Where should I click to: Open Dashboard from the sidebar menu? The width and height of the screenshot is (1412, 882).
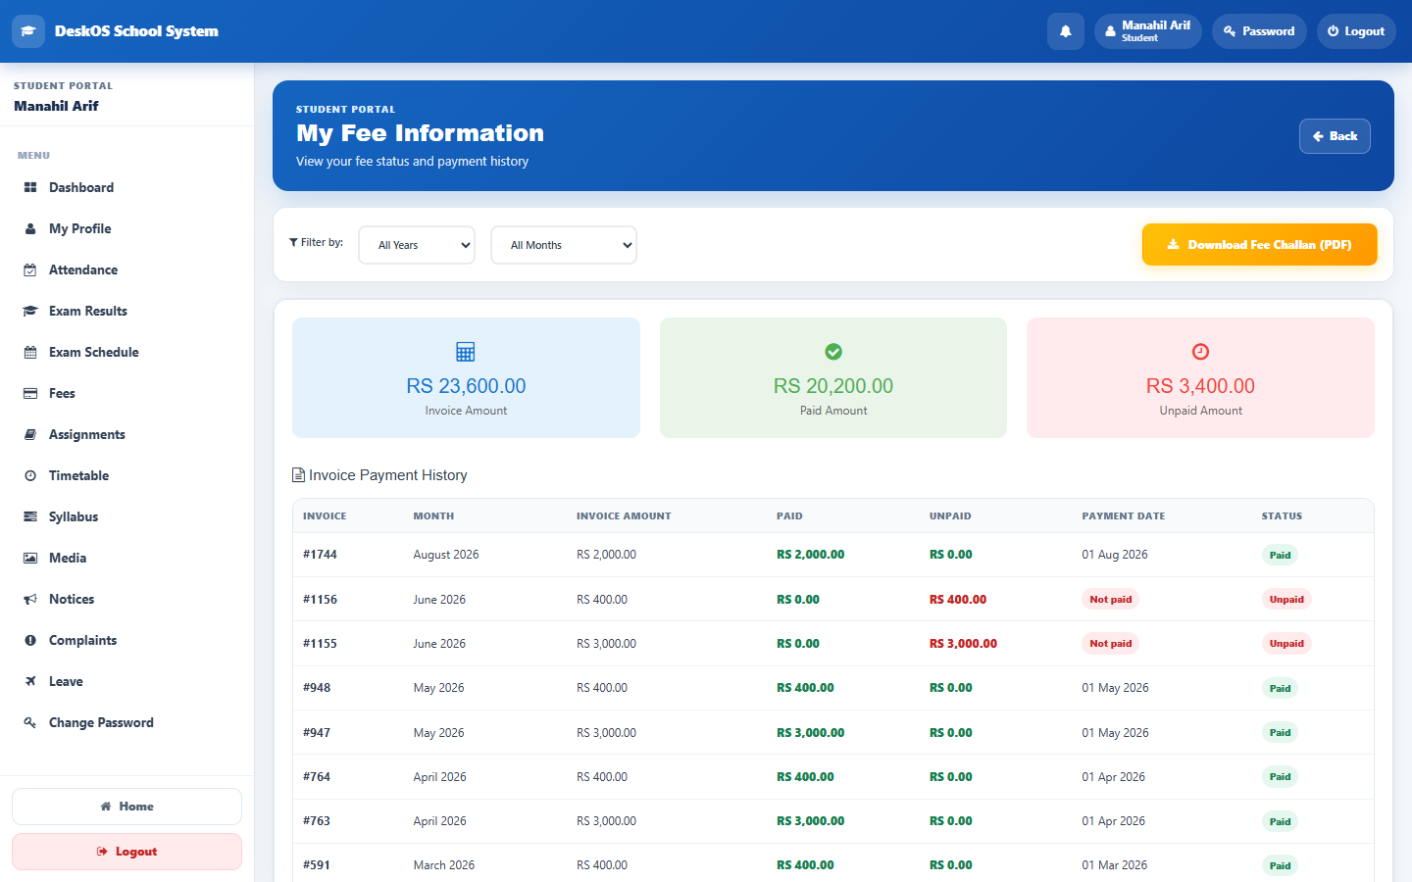click(x=127, y=187)
